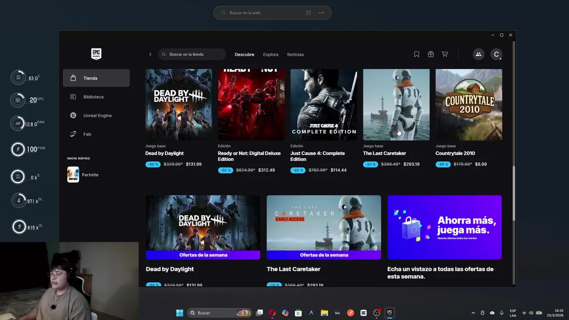This screenshot has width=569, height=320.
Task: Click the RAM usage widget
Action: 27,124
